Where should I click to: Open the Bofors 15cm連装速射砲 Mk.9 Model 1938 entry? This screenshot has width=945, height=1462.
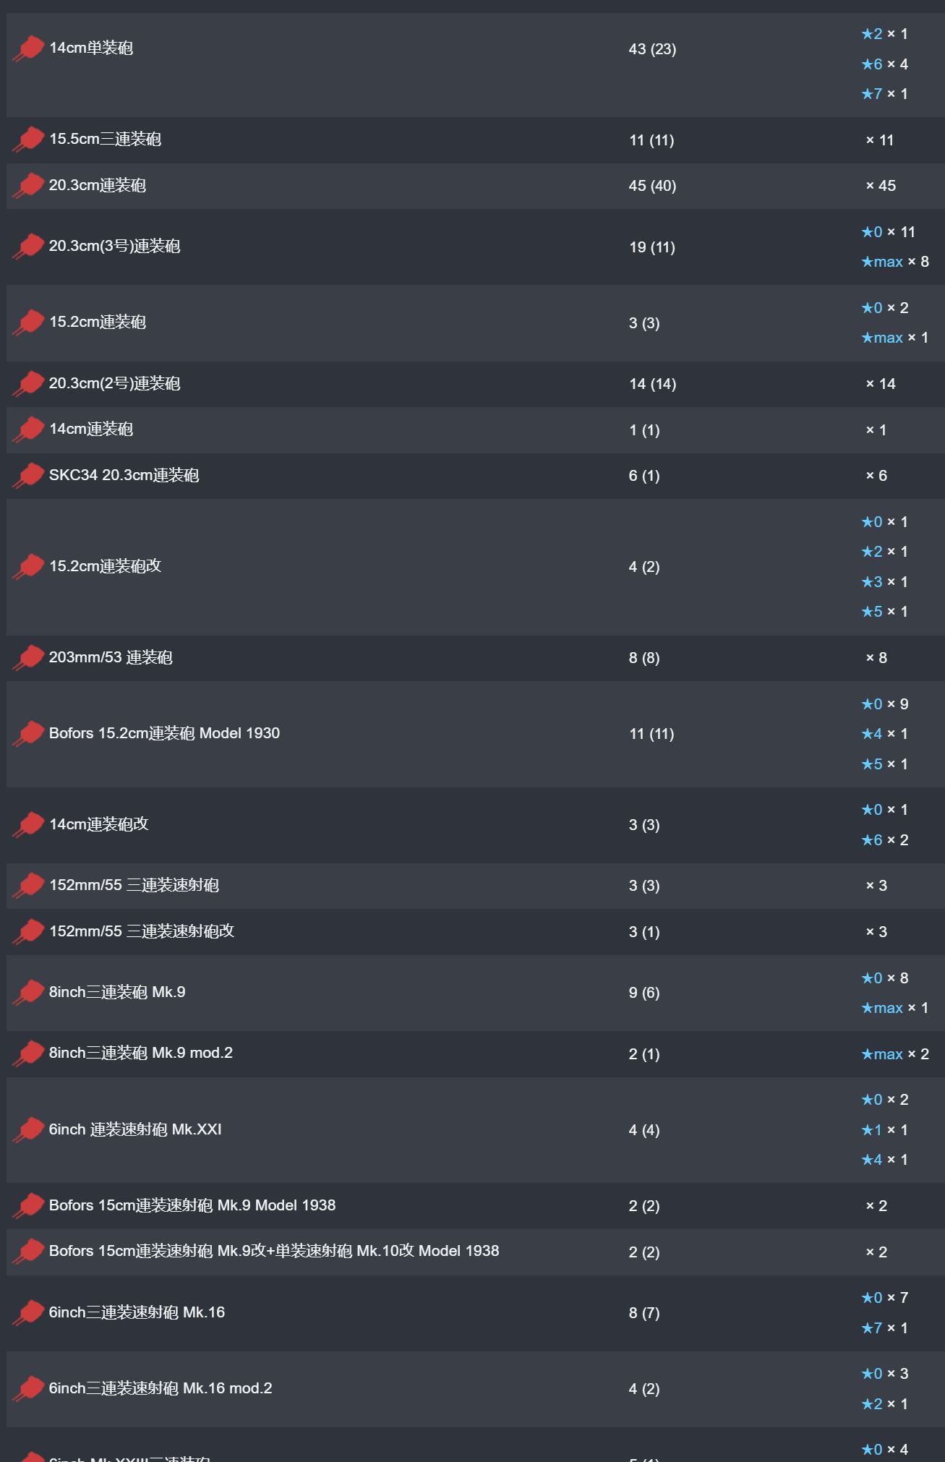pyautogui.click(x=192, y=1205)
